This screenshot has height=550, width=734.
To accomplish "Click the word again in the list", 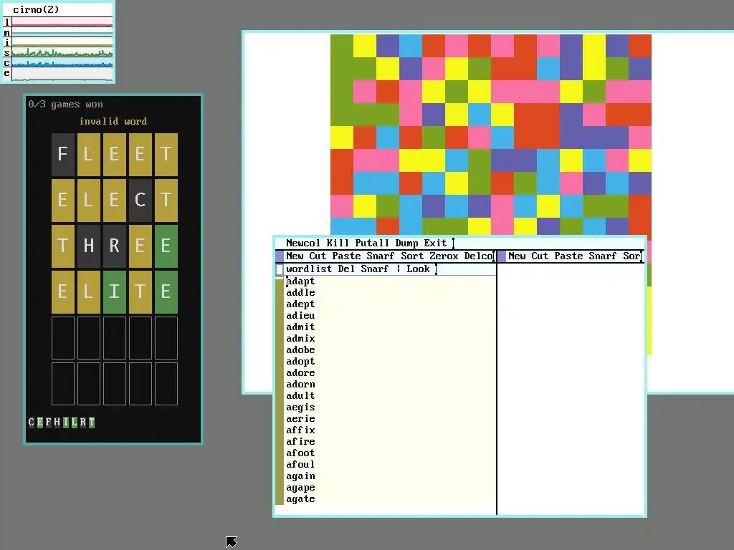I will 300,476.
